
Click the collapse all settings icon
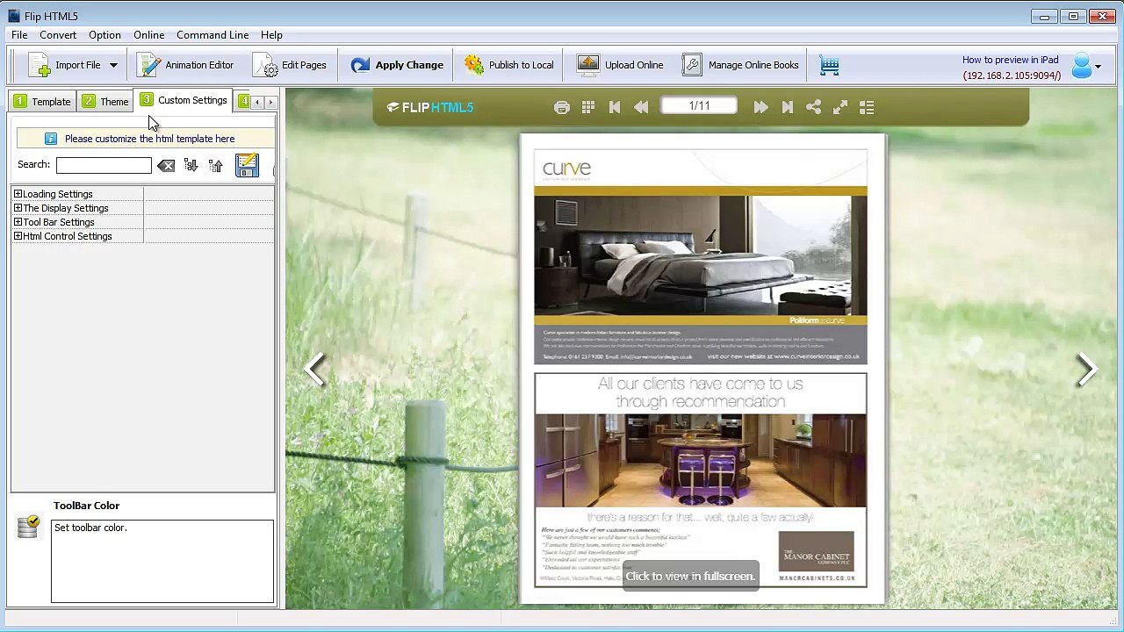[x=216, y=165]
